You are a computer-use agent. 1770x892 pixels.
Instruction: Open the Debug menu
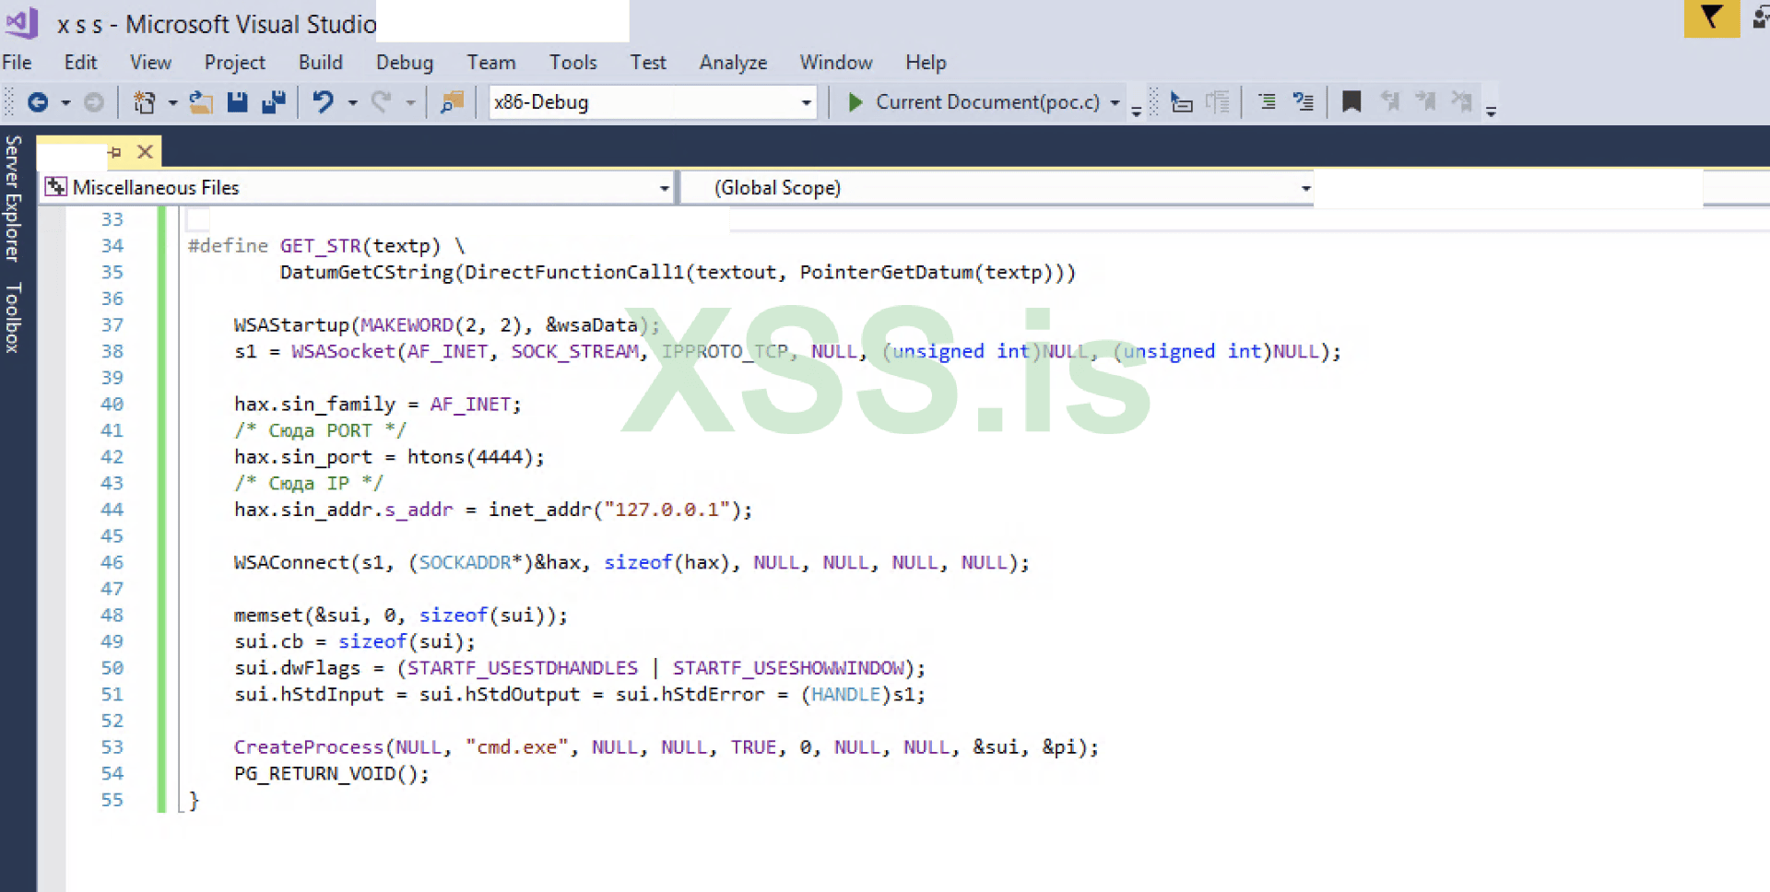click(x=404, y=62)
